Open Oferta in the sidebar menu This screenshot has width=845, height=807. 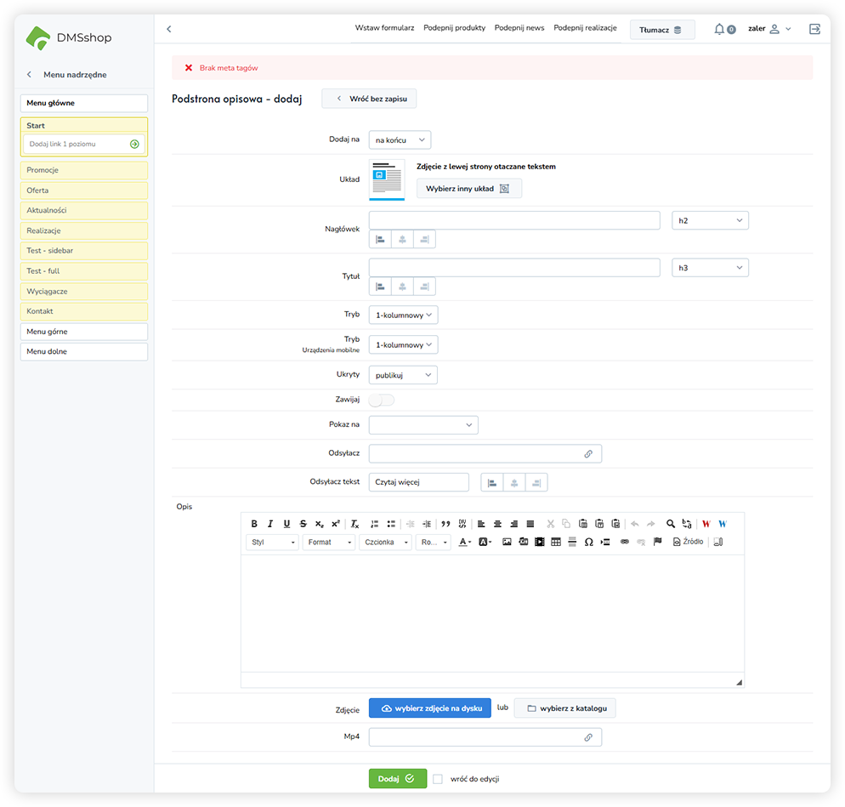tap(83, 190)
